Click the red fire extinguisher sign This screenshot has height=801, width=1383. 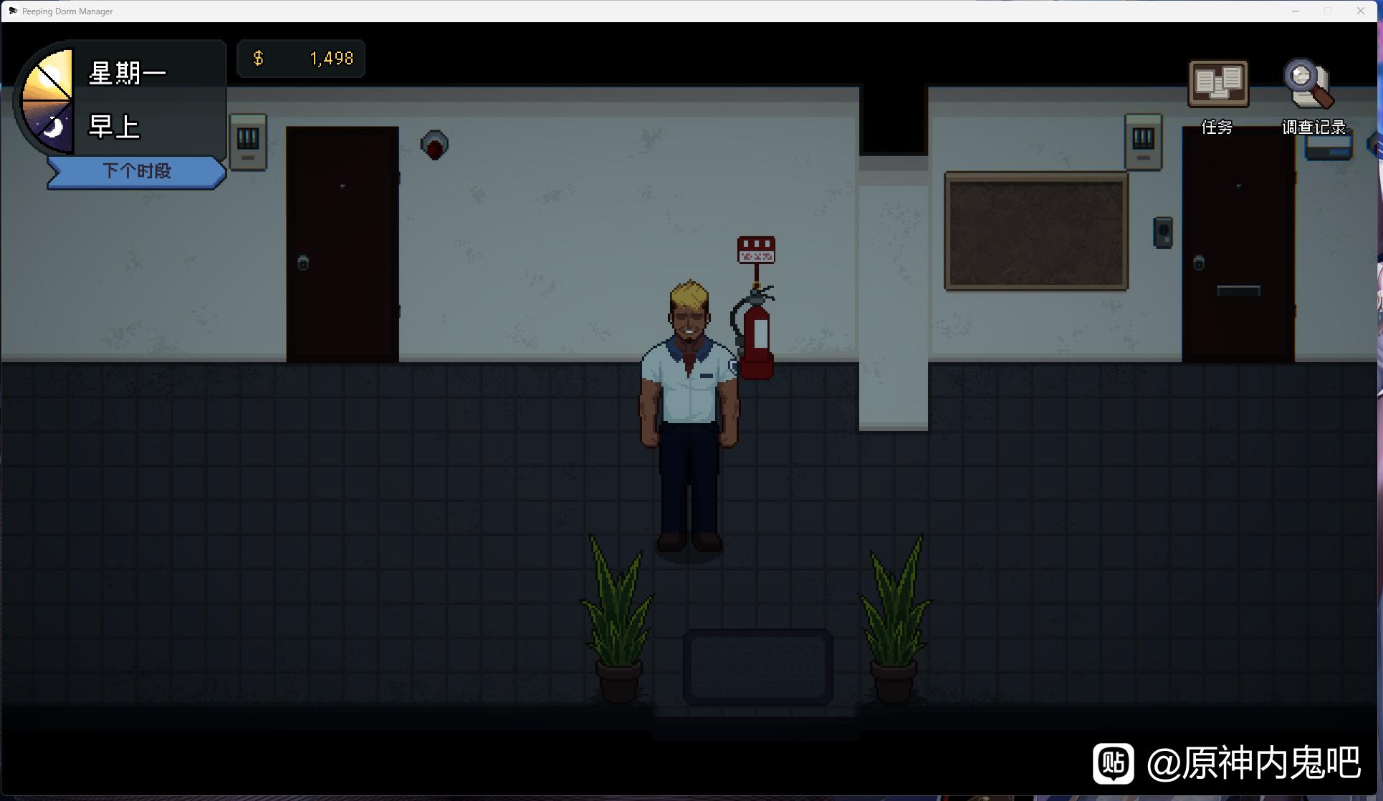[756, 250]
